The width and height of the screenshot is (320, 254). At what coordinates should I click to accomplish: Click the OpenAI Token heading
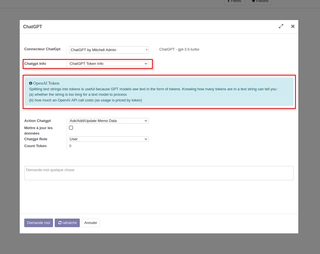[x=46, y=83]
